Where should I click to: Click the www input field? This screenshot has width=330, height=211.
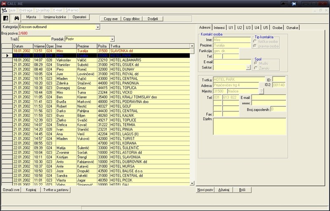[x=269, y=103]
